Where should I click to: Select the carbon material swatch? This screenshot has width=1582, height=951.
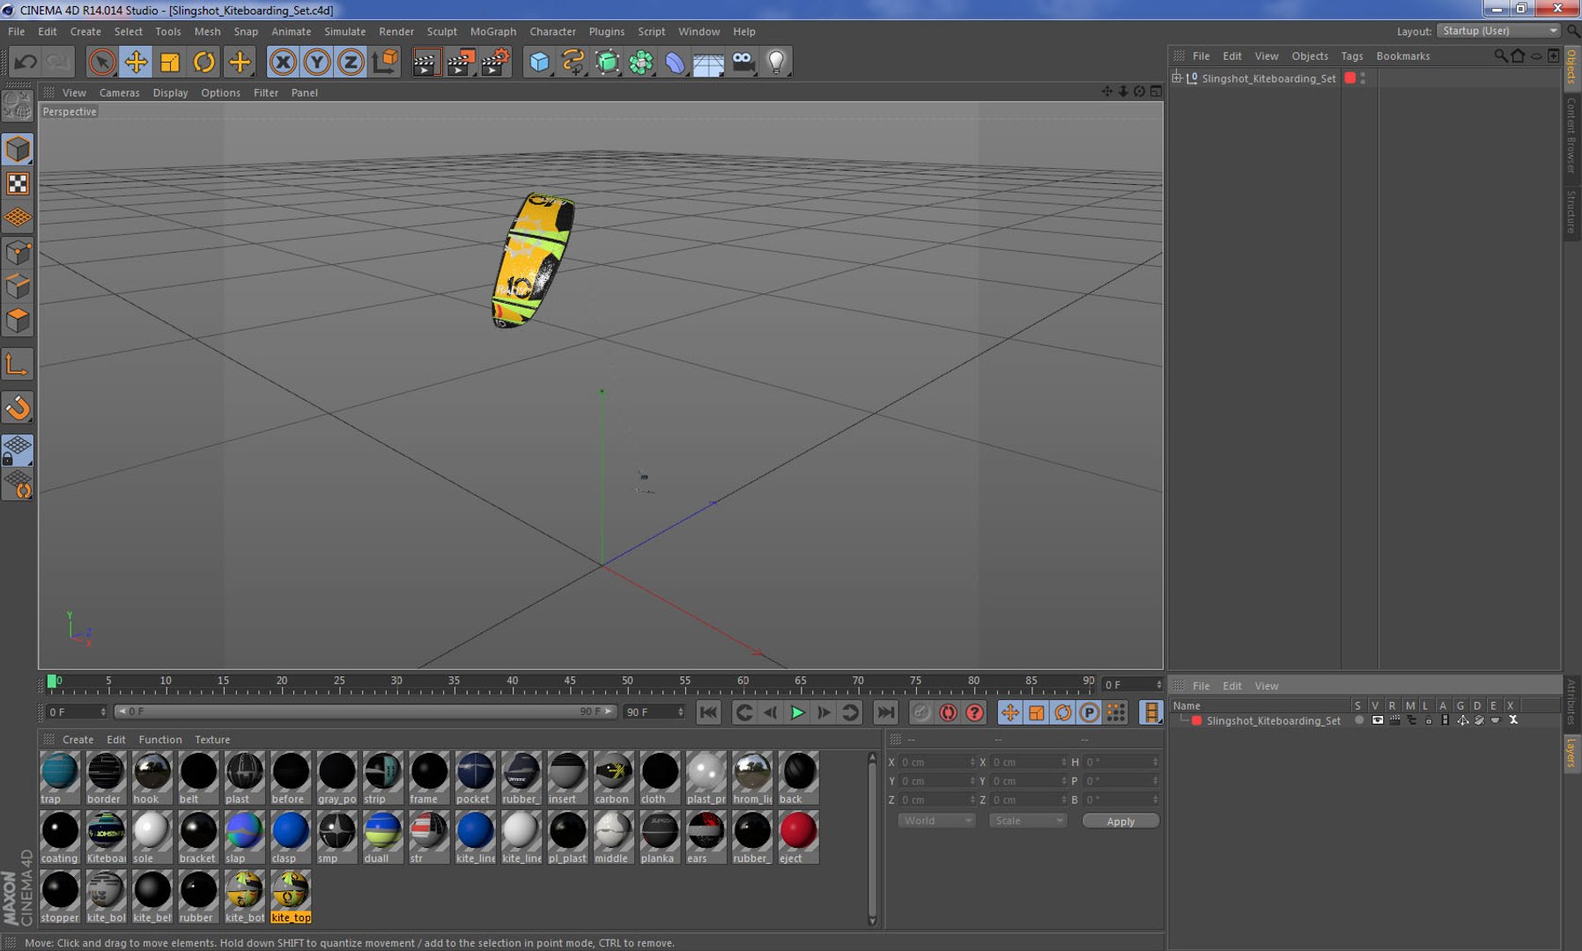(x=613, y=778)
